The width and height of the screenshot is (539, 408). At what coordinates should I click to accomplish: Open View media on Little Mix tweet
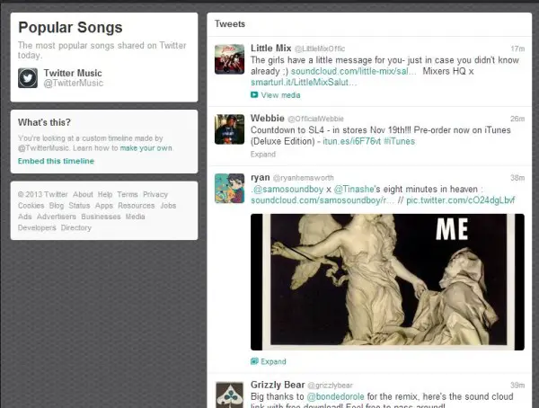point(280,95)
